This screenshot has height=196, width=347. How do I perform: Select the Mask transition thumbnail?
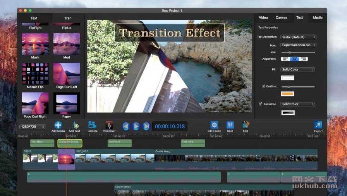(35, 44)
